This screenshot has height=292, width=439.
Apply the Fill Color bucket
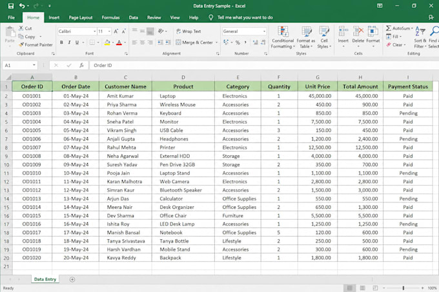tap(107, 43)
